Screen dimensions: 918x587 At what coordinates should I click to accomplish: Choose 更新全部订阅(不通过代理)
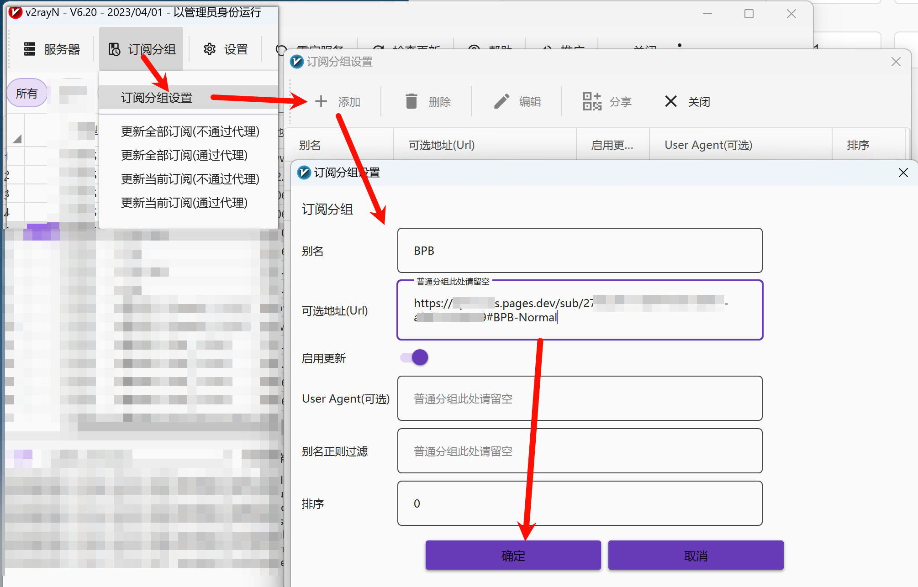[x=190, y=131]
